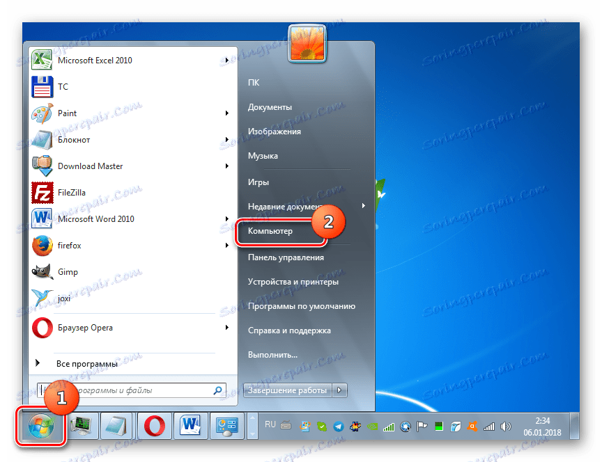Open Action Center flag tray icon

(x=422, y=426)
